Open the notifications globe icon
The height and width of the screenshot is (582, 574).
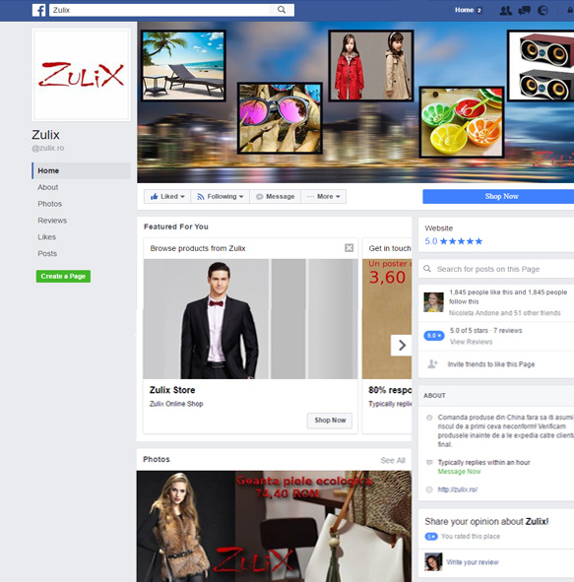tap(542, 11)
